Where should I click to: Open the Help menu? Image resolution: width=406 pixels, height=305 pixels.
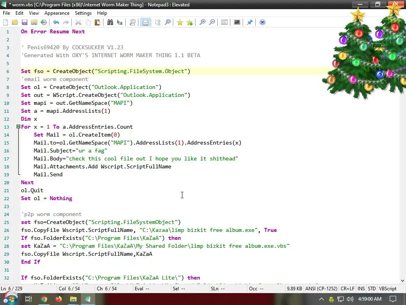pos(102,13)
